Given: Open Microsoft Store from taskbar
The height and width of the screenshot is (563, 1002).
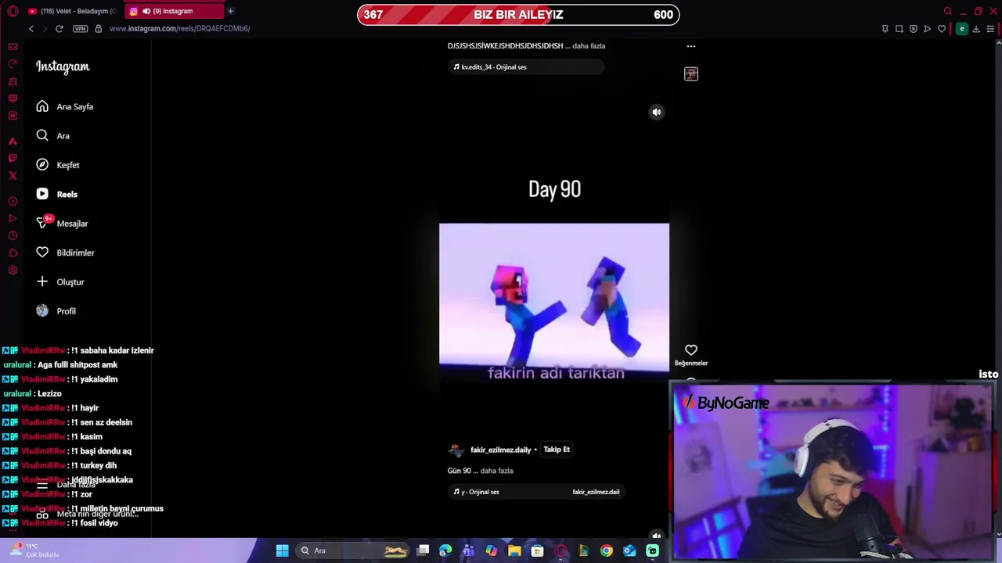Looking at the screenshot, I should pyautogui.click(x=537, y=550).
